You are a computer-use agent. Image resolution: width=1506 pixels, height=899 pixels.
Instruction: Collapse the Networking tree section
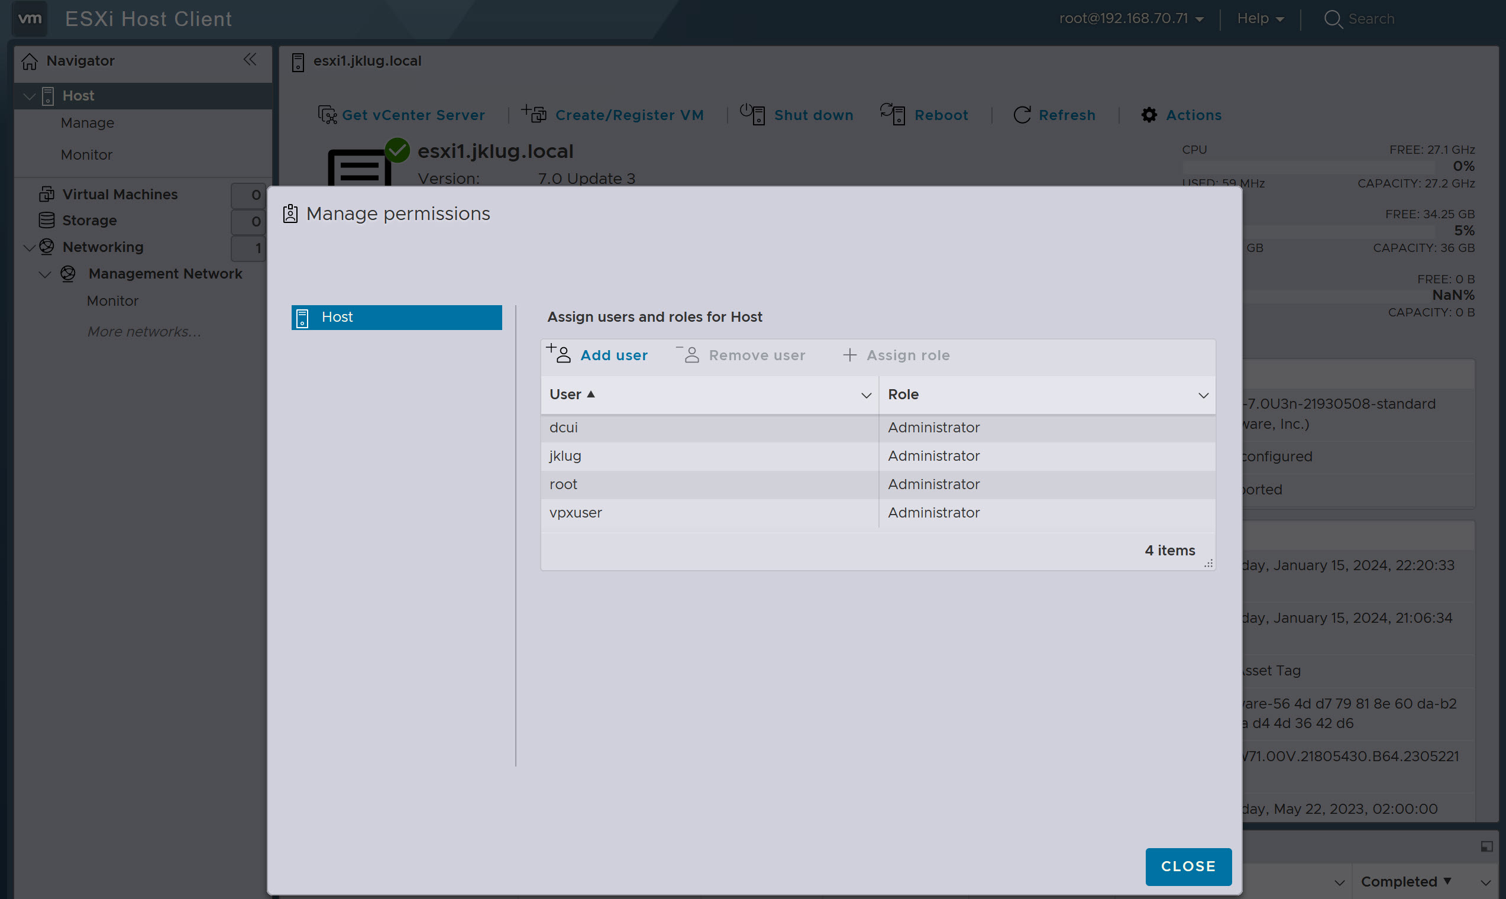28,247
